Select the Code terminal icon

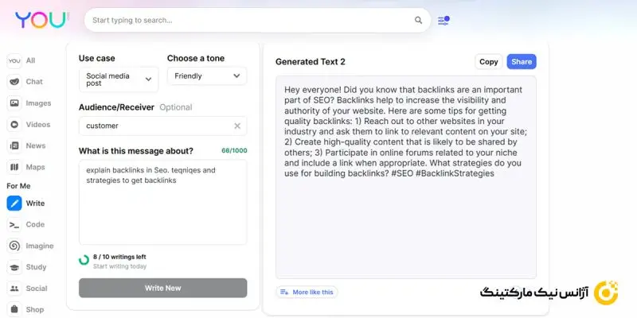click(x=14, y=225)
